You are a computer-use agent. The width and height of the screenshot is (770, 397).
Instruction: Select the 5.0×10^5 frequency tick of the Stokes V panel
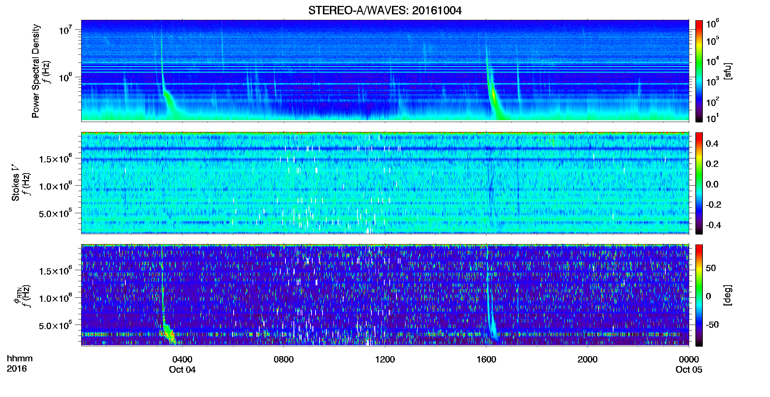pos(55,213)
